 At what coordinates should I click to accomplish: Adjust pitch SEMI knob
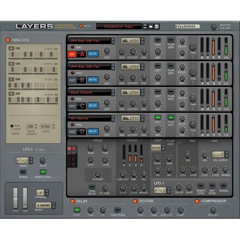pyautogui.click(x=91, y=148)
